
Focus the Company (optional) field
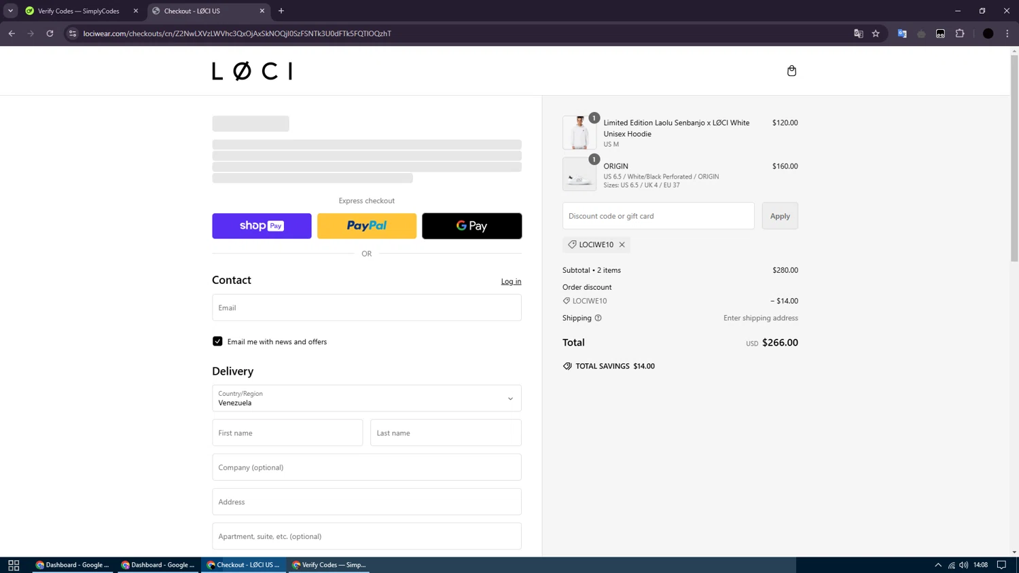point(367,467)
